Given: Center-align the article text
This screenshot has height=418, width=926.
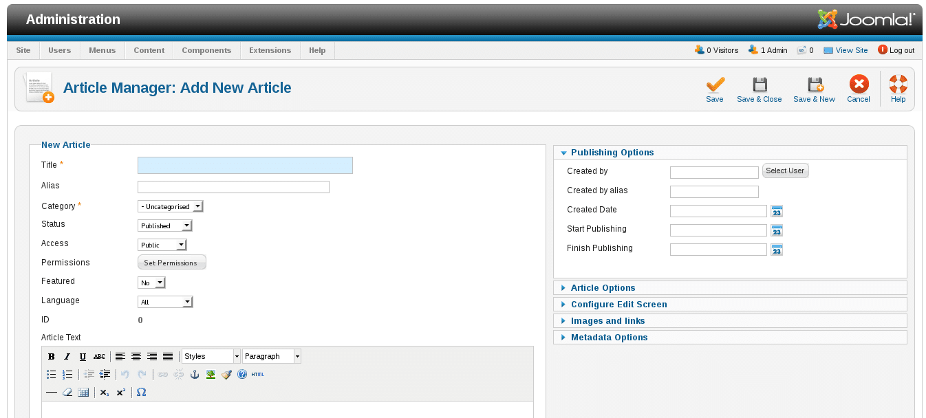Looking at the screenshot, I should tap(136, 356).
